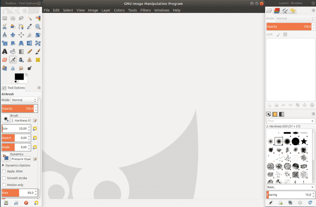The width and height of the screenshot is (316, 207).
Task: Open the Filters menu
Action: tap(145, 10)
